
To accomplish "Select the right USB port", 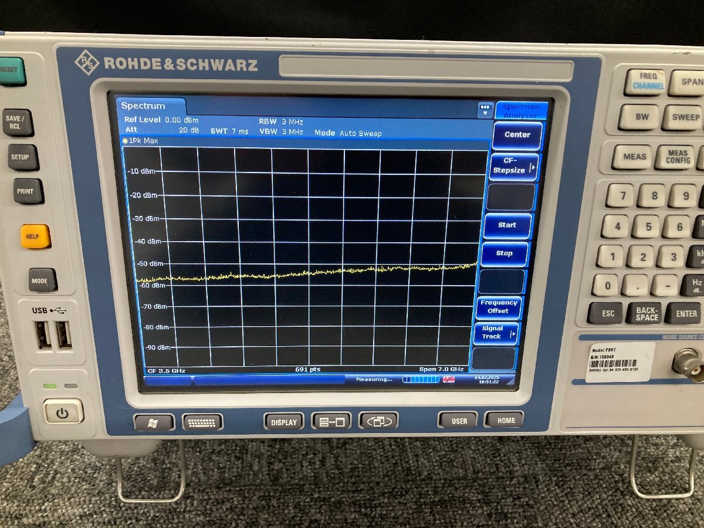I will click(63, 335).
